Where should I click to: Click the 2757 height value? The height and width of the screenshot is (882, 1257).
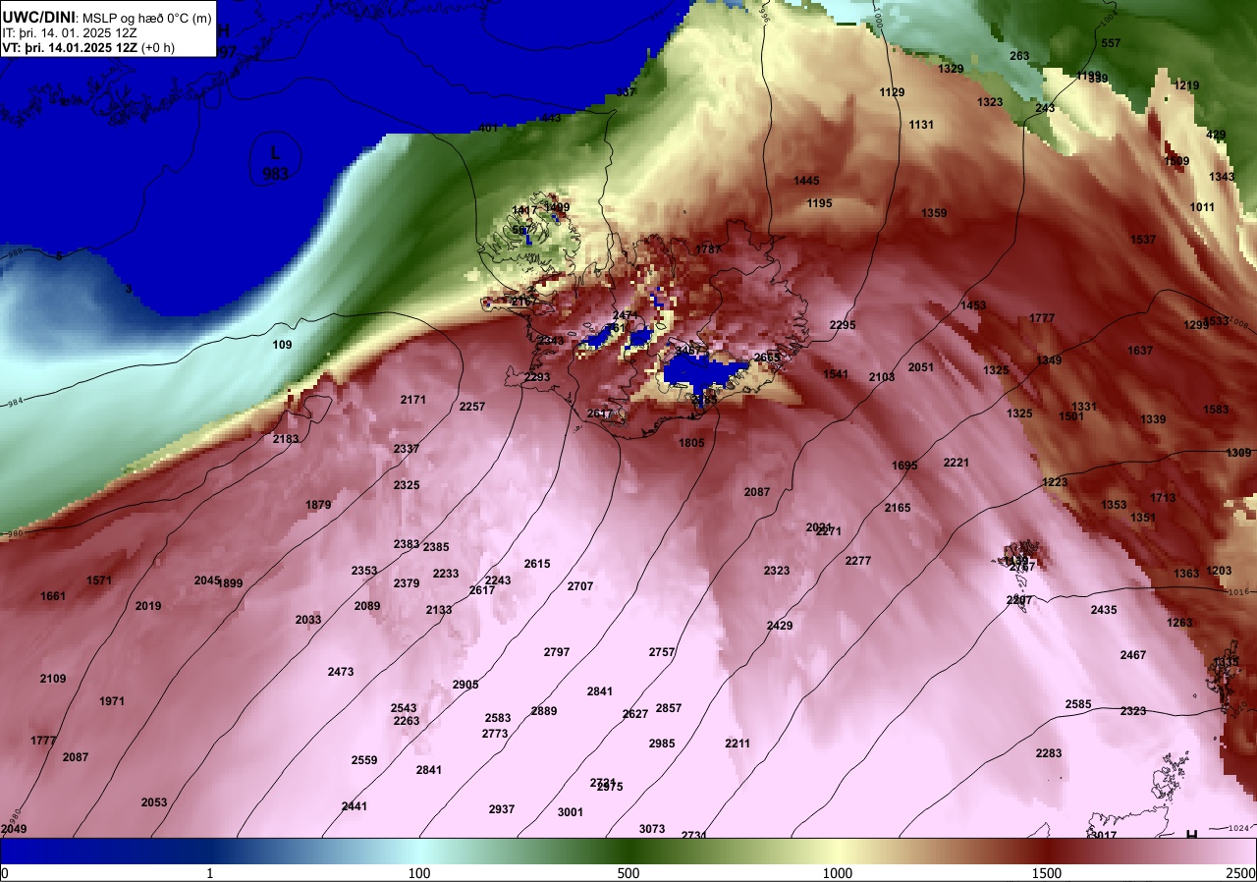point(662,652)
